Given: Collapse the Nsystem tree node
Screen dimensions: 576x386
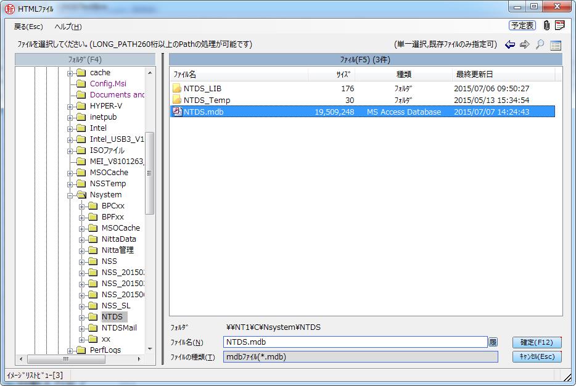Looking at the screenshot, I should click(x=70, y=195).
